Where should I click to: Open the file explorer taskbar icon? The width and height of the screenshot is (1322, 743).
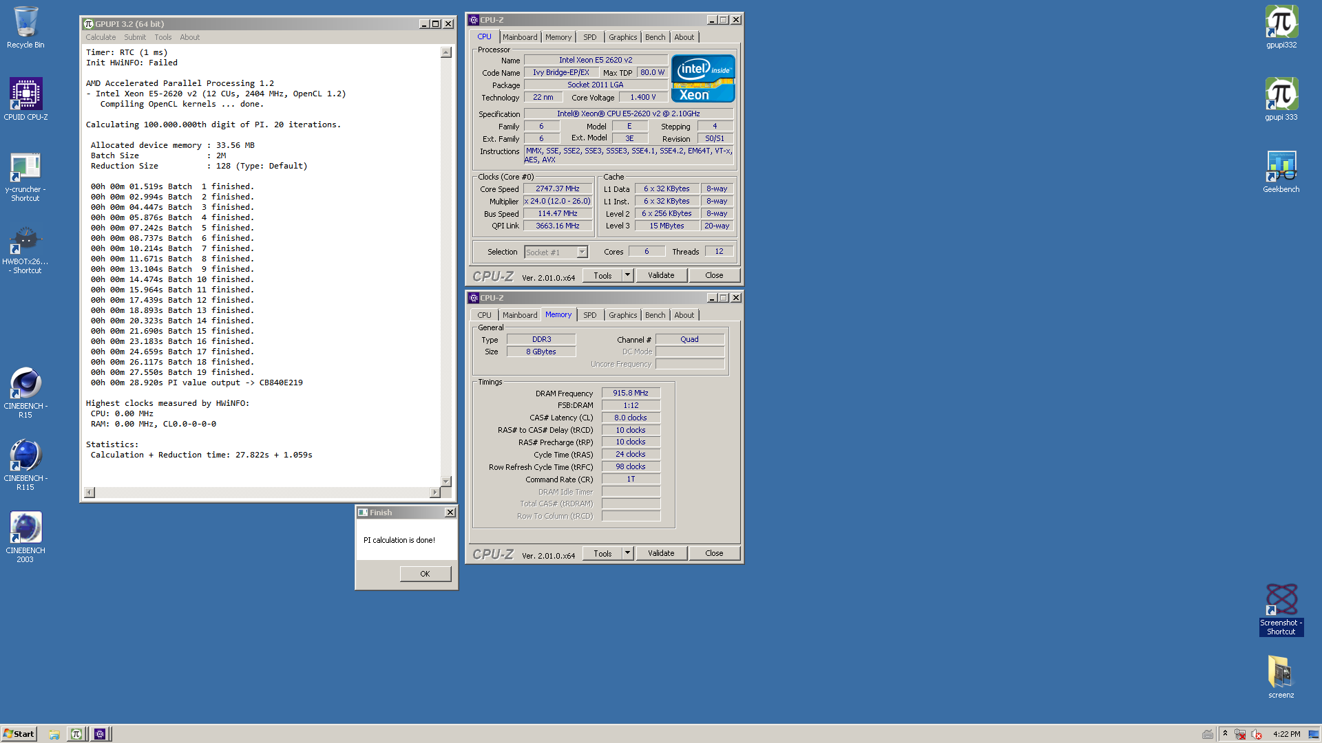click(54, 734)
